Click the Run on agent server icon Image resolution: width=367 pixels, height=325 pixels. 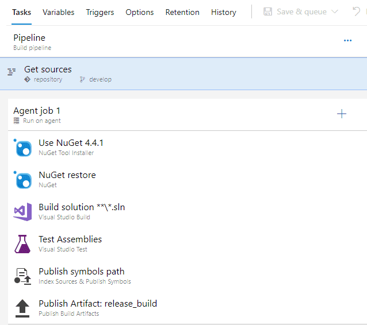16,121
